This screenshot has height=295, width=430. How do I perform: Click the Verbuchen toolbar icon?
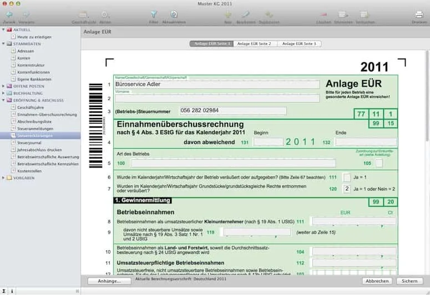pos(365,14)
